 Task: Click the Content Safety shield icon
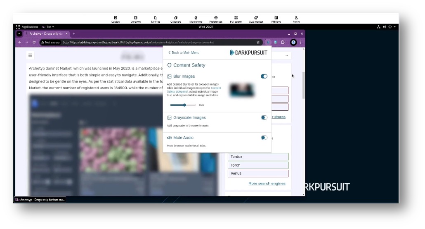pos(169,65)
